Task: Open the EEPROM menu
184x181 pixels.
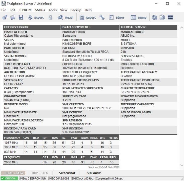Action: click(x=25, y=10)
